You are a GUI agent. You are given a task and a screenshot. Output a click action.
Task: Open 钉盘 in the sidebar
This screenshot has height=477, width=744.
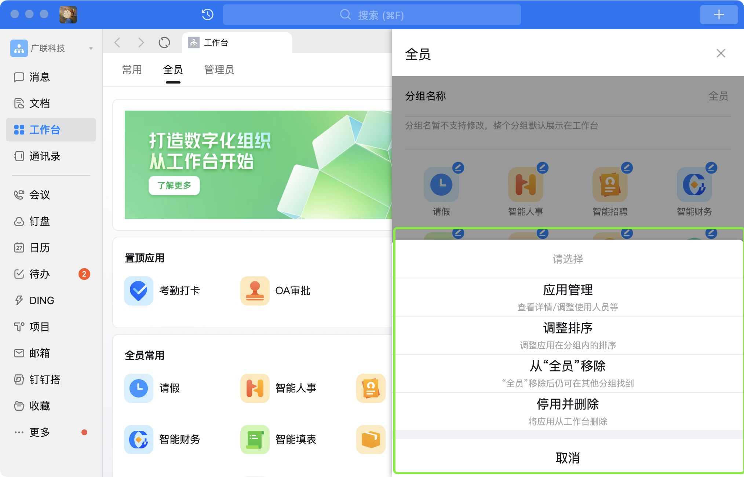tap(51, 221)
